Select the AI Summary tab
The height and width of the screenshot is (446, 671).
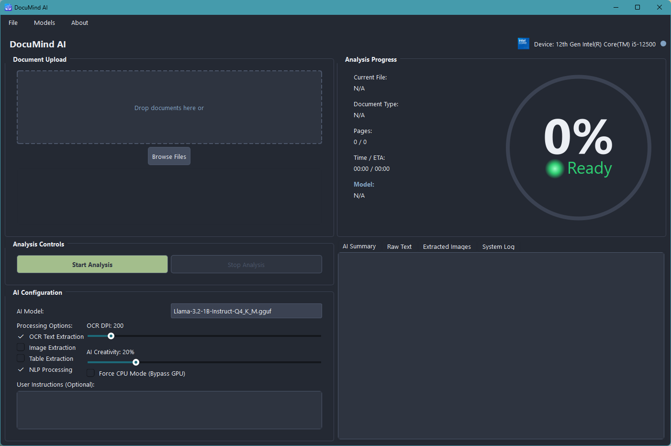coord(359,246)
